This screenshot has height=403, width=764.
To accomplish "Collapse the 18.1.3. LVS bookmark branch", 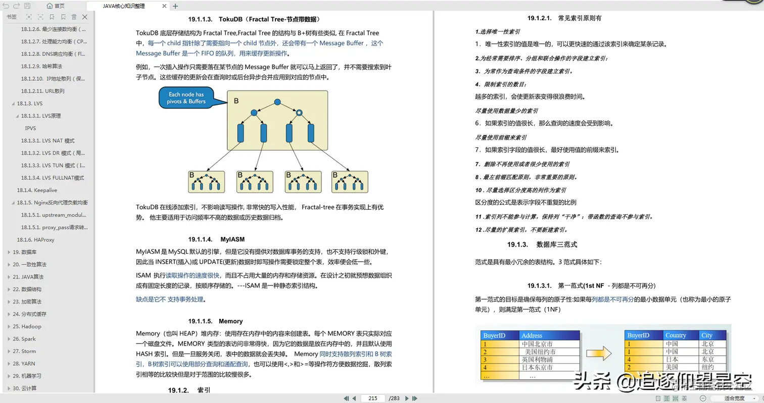I will 13,103.
